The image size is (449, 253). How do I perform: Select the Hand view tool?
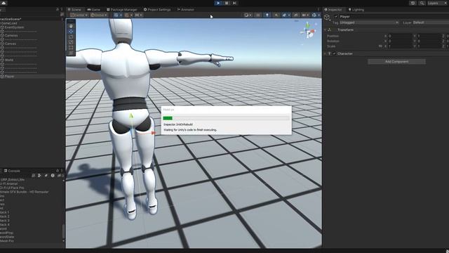pos(71,26)
